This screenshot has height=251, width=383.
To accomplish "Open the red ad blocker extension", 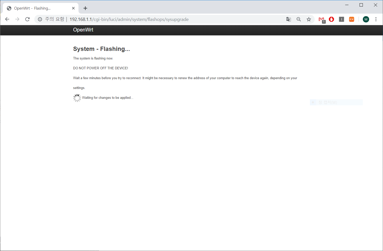I will click(x=332, y=19).
